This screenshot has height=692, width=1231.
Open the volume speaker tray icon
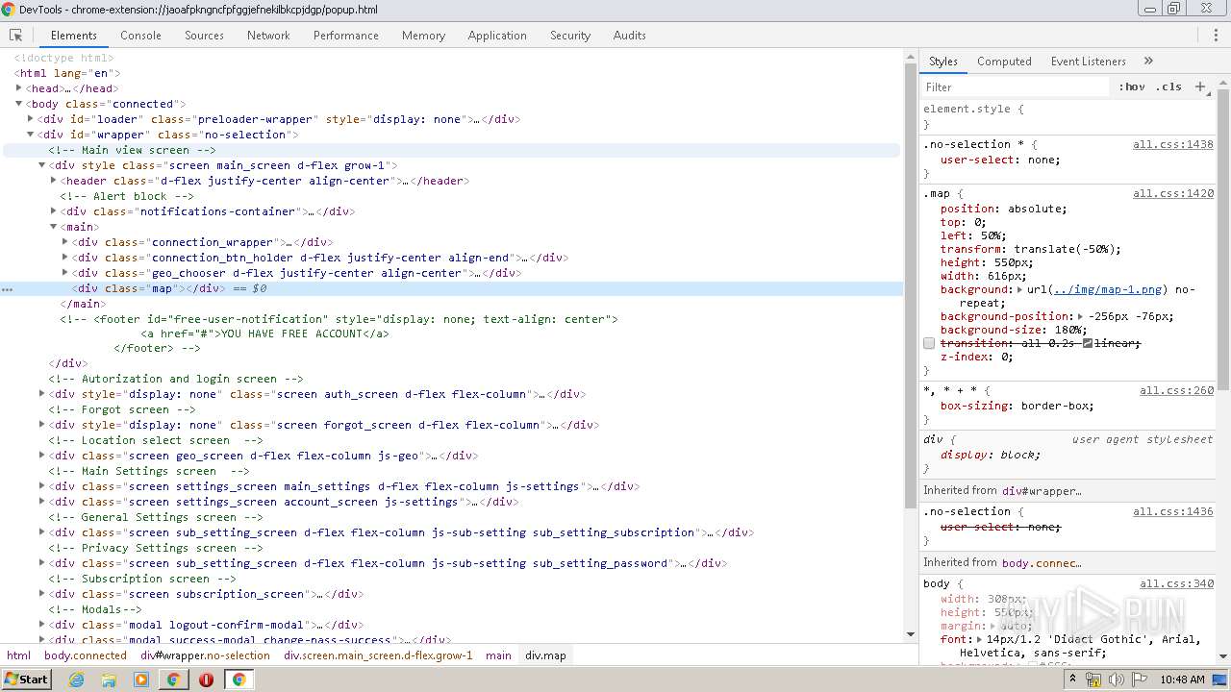(1117, 680)
